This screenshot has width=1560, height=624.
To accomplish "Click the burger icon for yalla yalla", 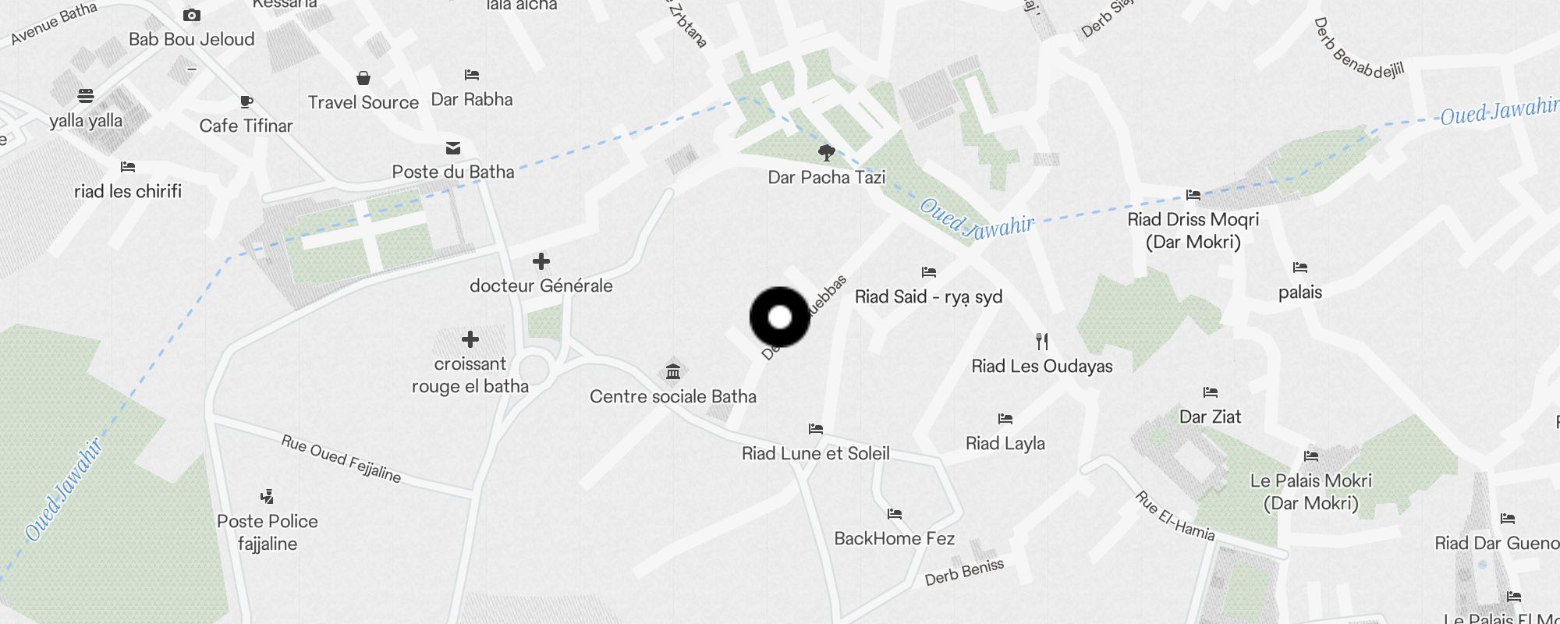I will (x=86, y=96).
